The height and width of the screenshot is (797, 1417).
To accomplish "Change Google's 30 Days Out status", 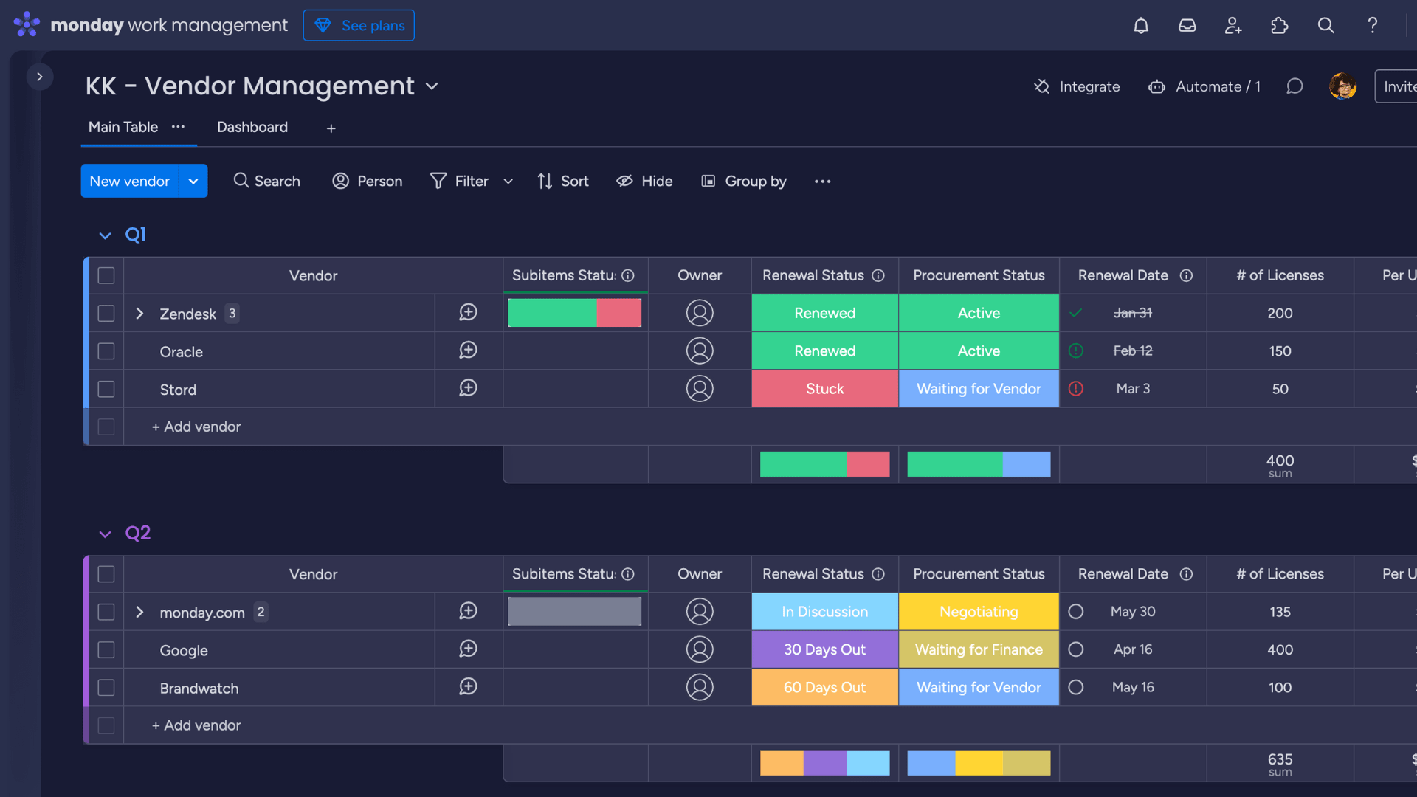I will point(825,649).
